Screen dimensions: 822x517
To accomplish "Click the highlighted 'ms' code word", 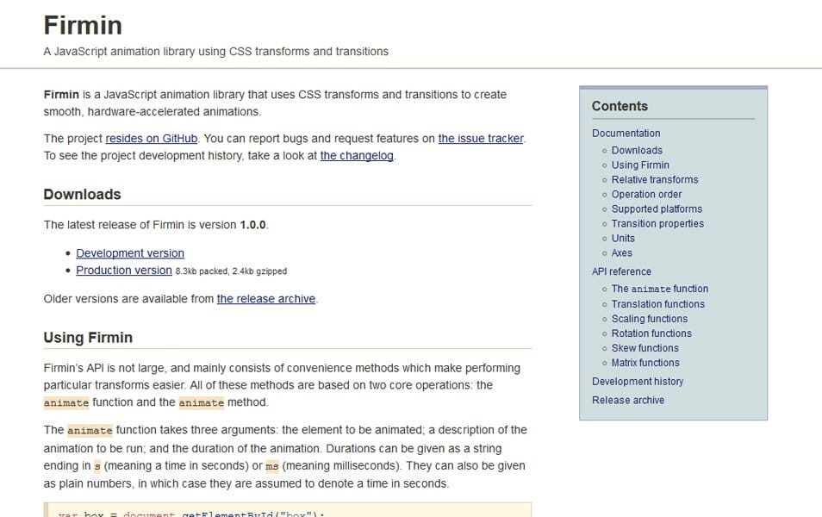I will (x=272, y=466).
